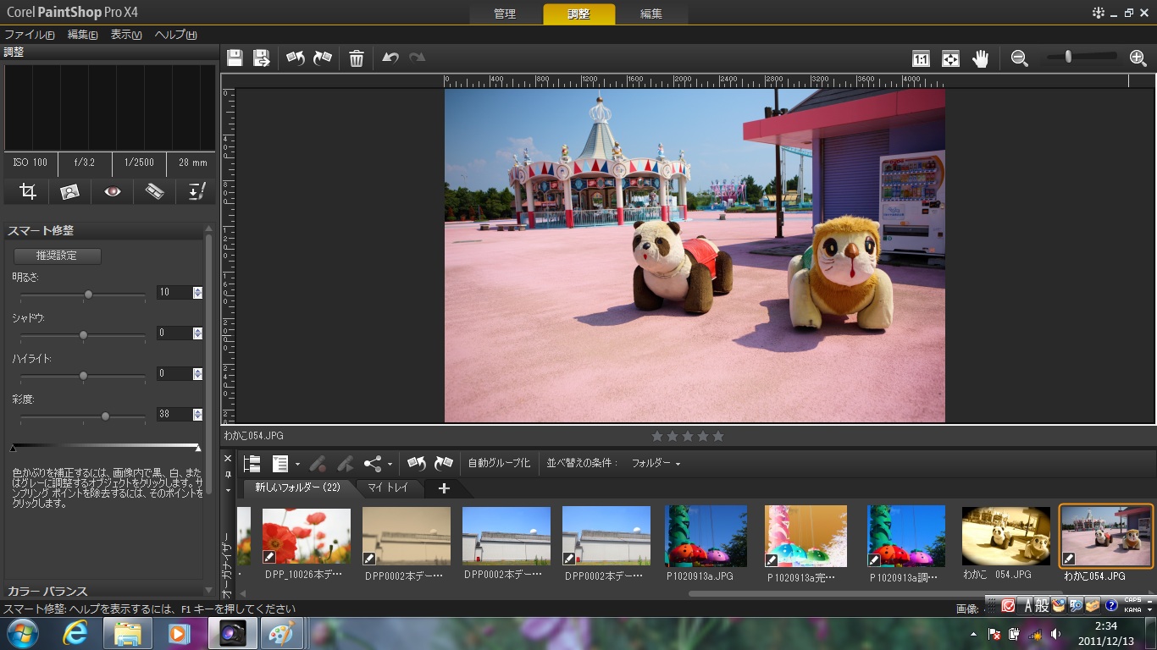Rate image with the fifth star
The image size is (1157, 650).
pyautogui.click(x=718, y=436)
